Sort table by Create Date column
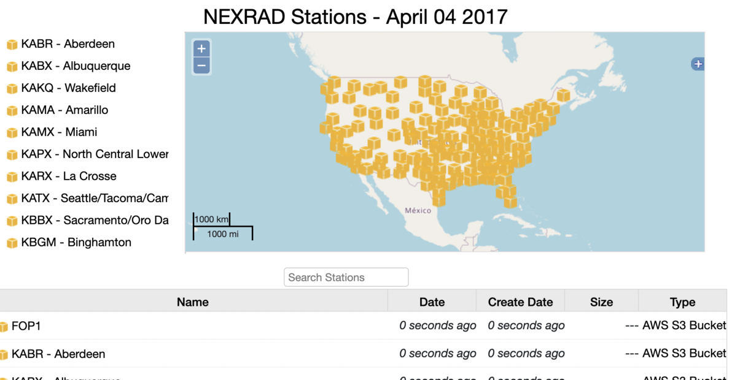 coord(520,302)
